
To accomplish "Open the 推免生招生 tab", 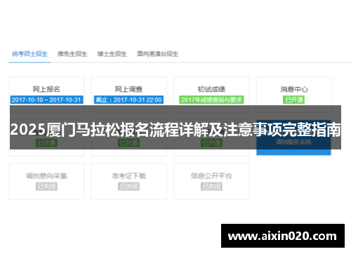I will (x=72, y=54).
